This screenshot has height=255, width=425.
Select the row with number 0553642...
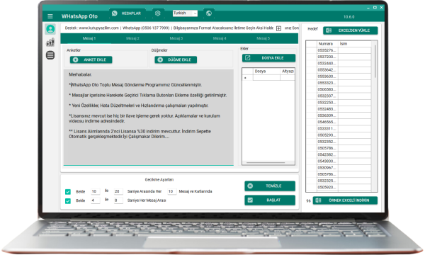pyautogui.click(x=339, y=70)
